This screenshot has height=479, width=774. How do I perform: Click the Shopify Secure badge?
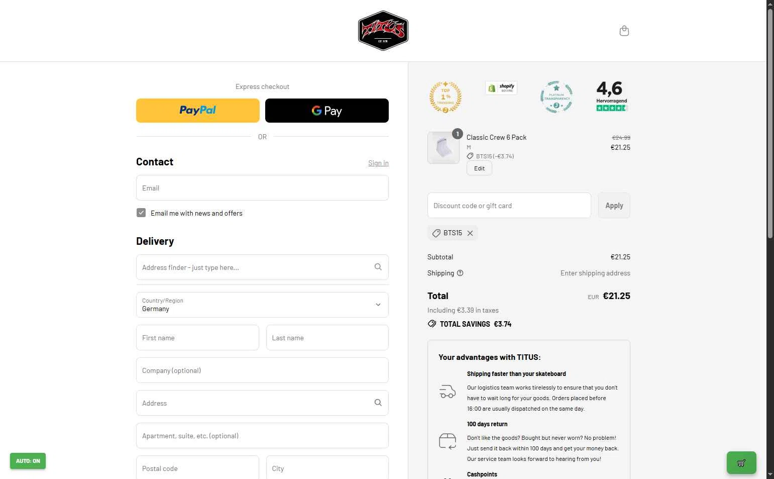[501, 88]
